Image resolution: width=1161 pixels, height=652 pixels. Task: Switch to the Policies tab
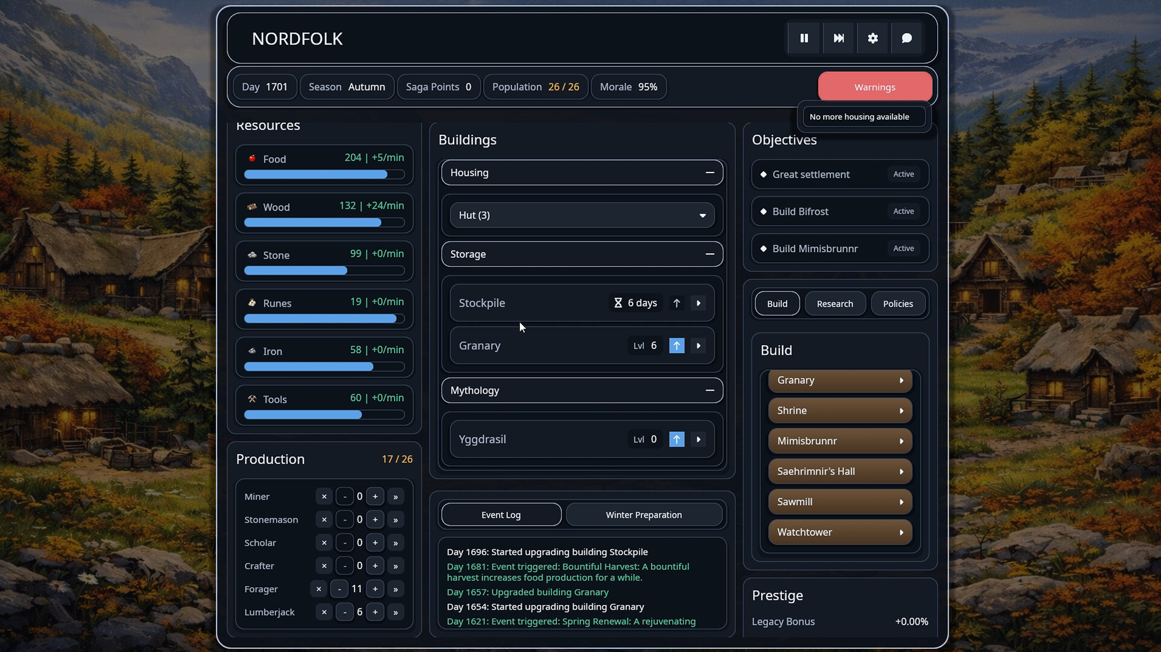coord(898,304)
